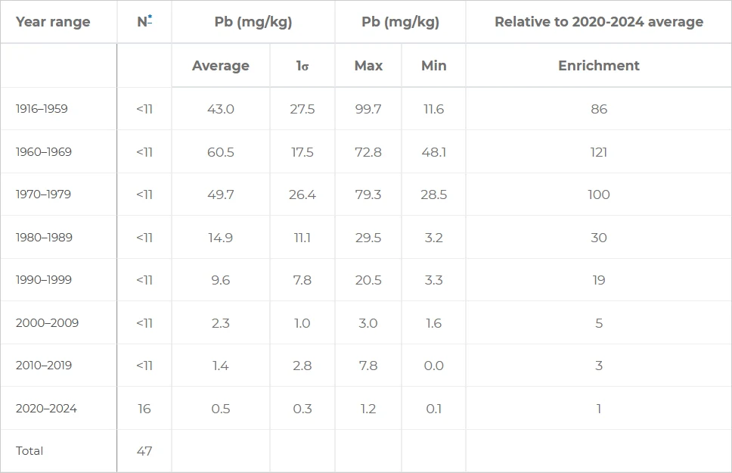732x473 pixels.
Task: Click the Total row label
Action: (29, 451)
